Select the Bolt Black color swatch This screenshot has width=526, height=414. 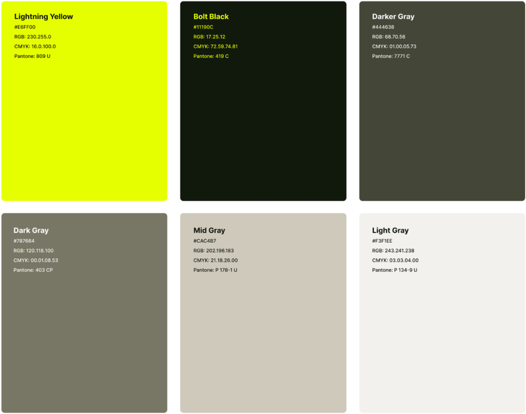click(x=263, y=101)
